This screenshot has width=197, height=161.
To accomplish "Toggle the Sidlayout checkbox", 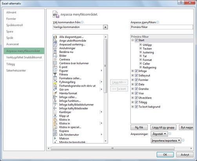I will coord(136,76).
